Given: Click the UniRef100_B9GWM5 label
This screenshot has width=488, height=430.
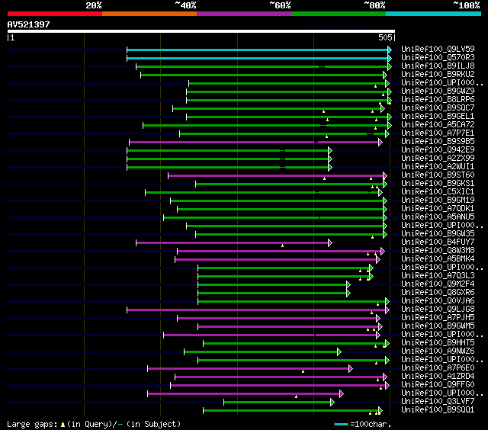Looking at the screenshot, I should point(438,326).
